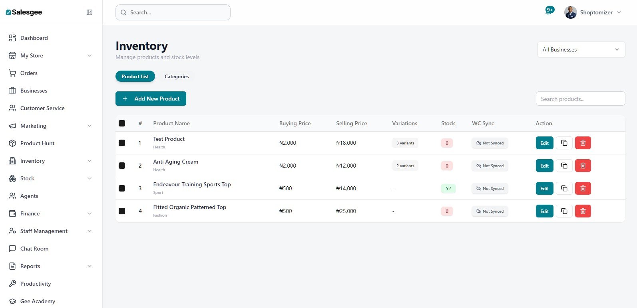Toggle the select-all checkbox in table header

[x=122, y=123]
